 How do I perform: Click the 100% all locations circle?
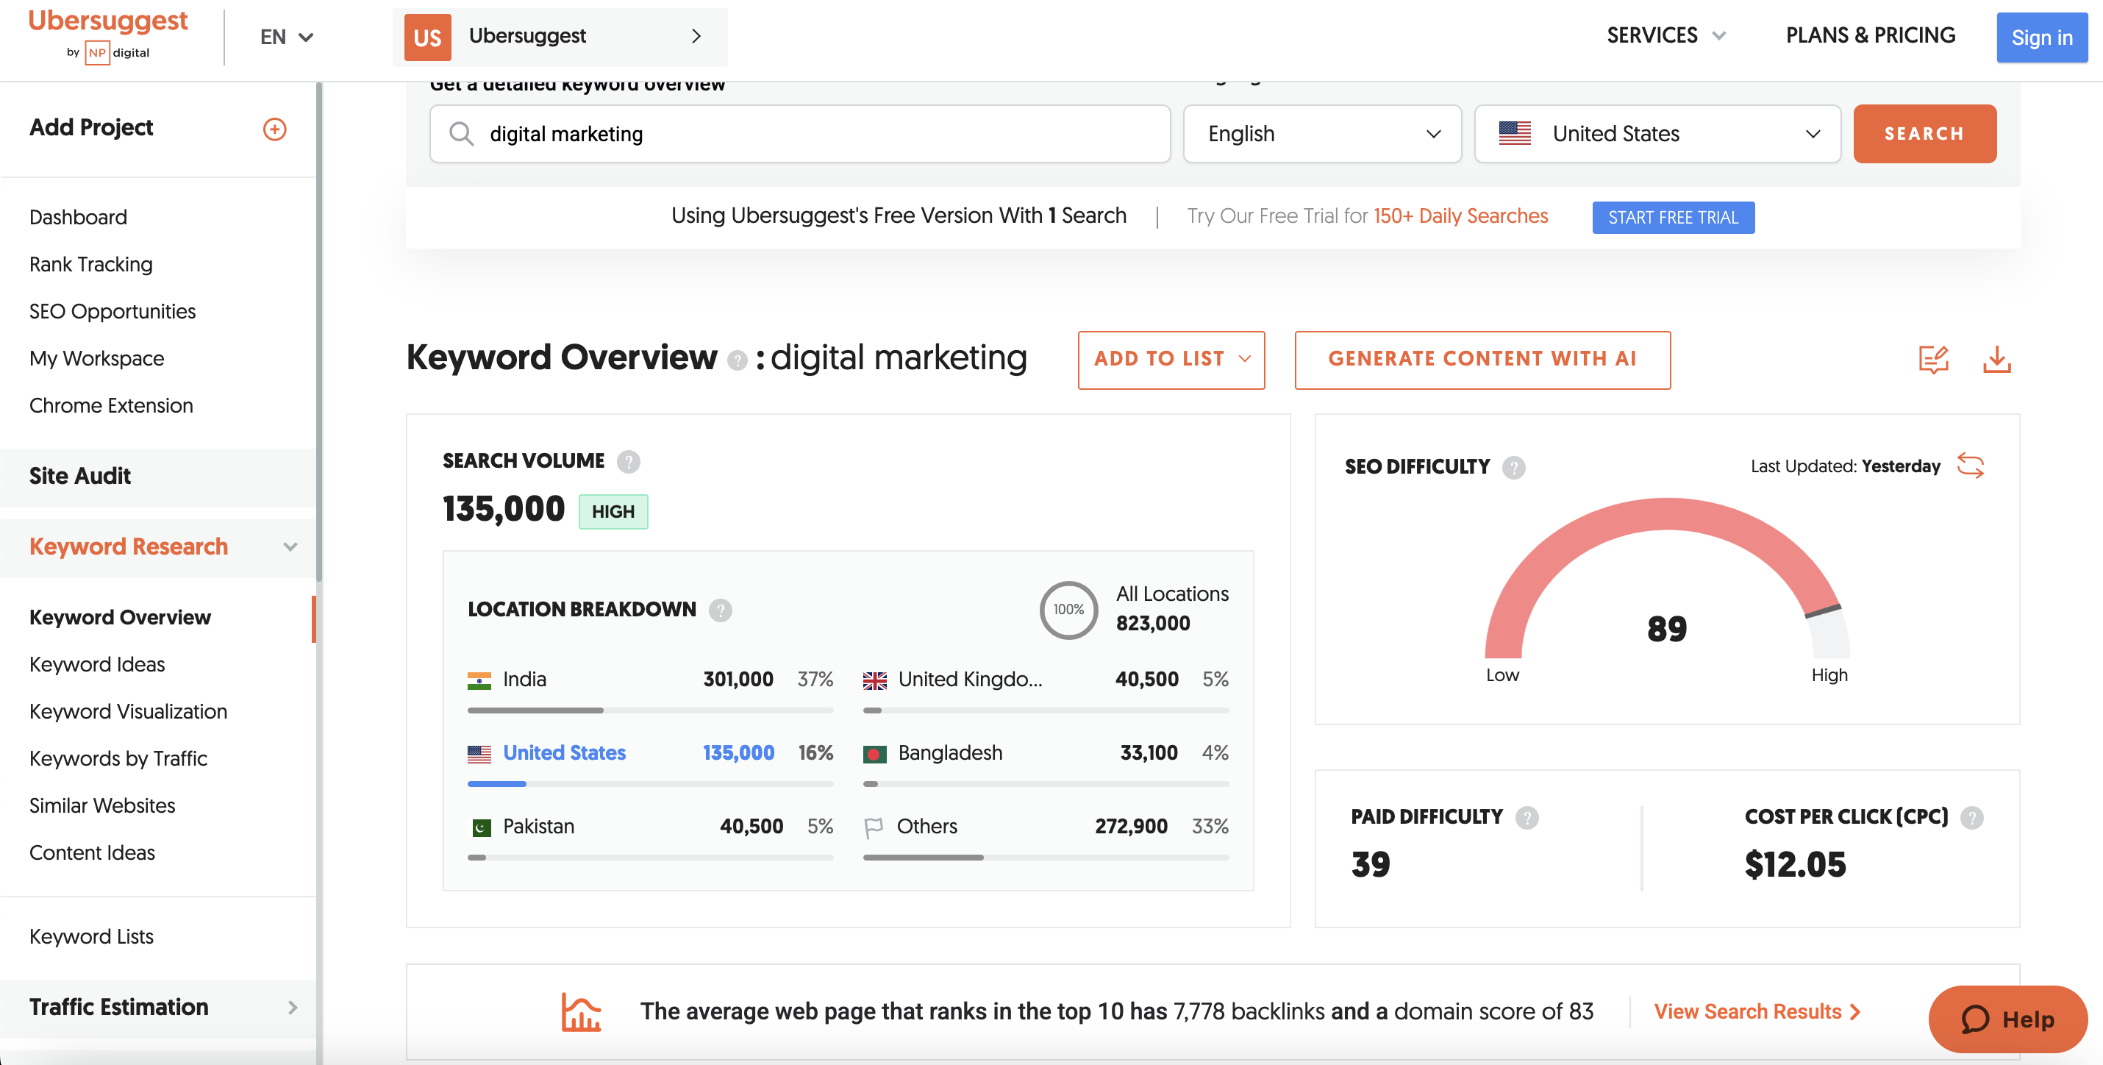[1068, 609]
